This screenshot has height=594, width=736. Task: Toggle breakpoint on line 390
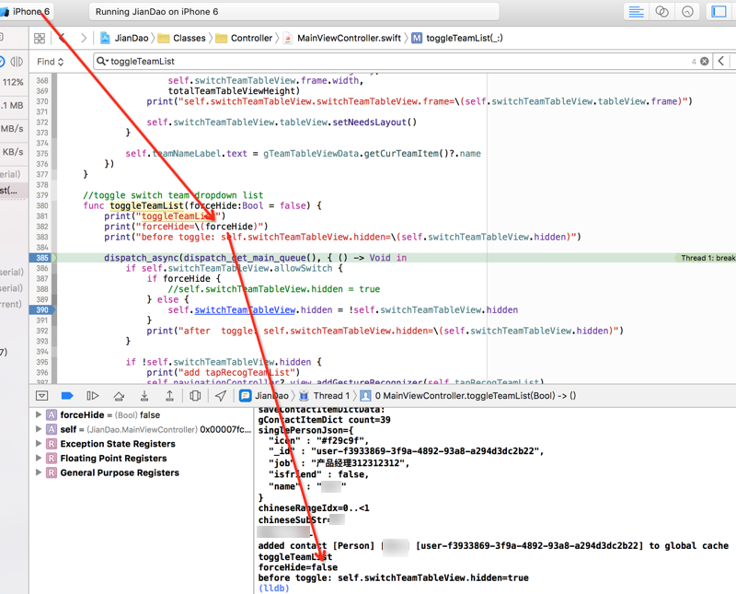(42, 309)
